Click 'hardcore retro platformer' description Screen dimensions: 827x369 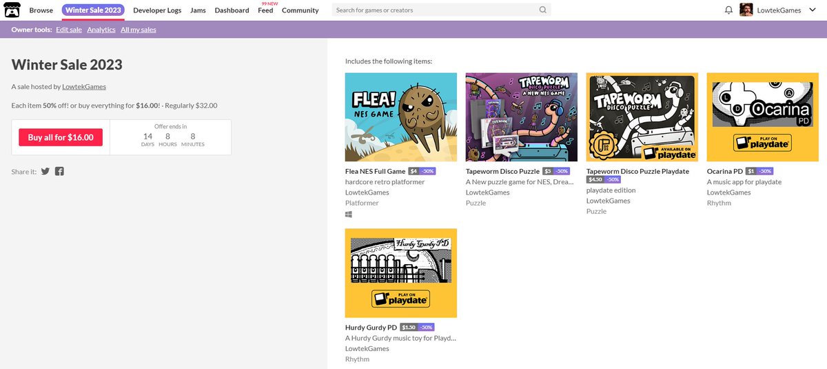coord(385,182)
